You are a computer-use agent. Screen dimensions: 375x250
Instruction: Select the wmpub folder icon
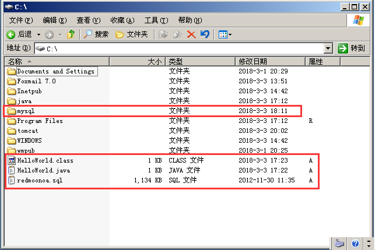11,150
